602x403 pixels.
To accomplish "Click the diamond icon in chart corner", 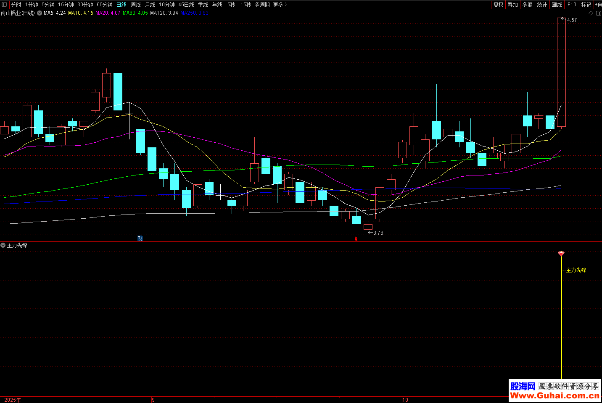I will click(591, 13).
